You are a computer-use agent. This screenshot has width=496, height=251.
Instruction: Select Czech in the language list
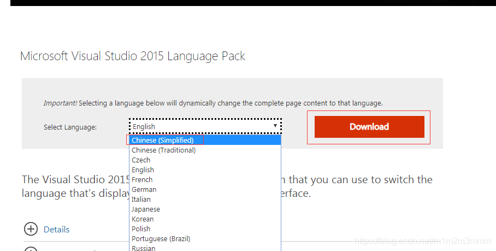(205, 160)
